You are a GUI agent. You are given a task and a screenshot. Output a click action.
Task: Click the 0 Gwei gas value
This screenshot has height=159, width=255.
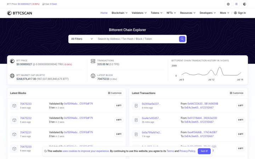(53, 4)
